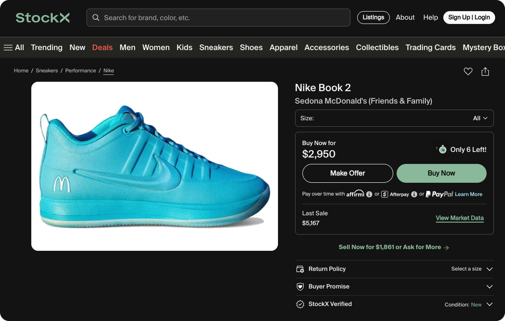This screenshot has height=321, width=505.
Task: Click the search input field
Action: tap(218, 18)
